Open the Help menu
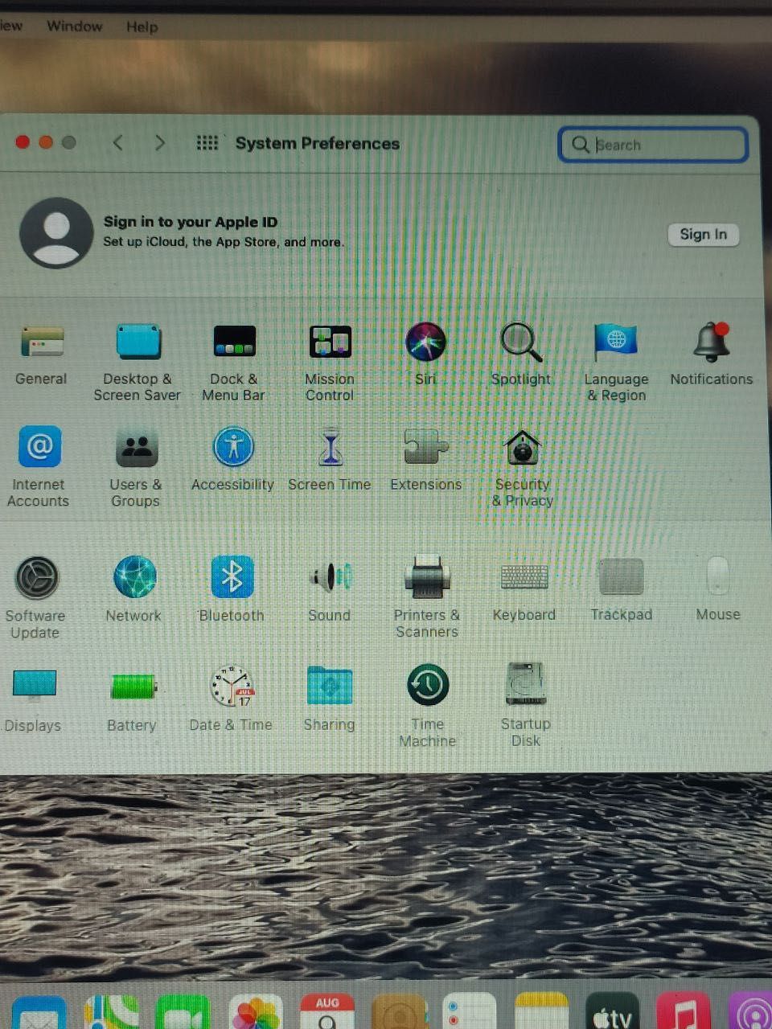The image size is (772, 1029). point(142,27)
